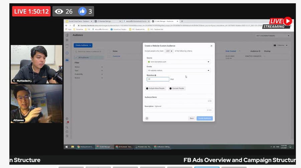Viewport: 301px width, 168px height.
Task: Click the Home icon in left sidebar
Action: pos(67,35)
